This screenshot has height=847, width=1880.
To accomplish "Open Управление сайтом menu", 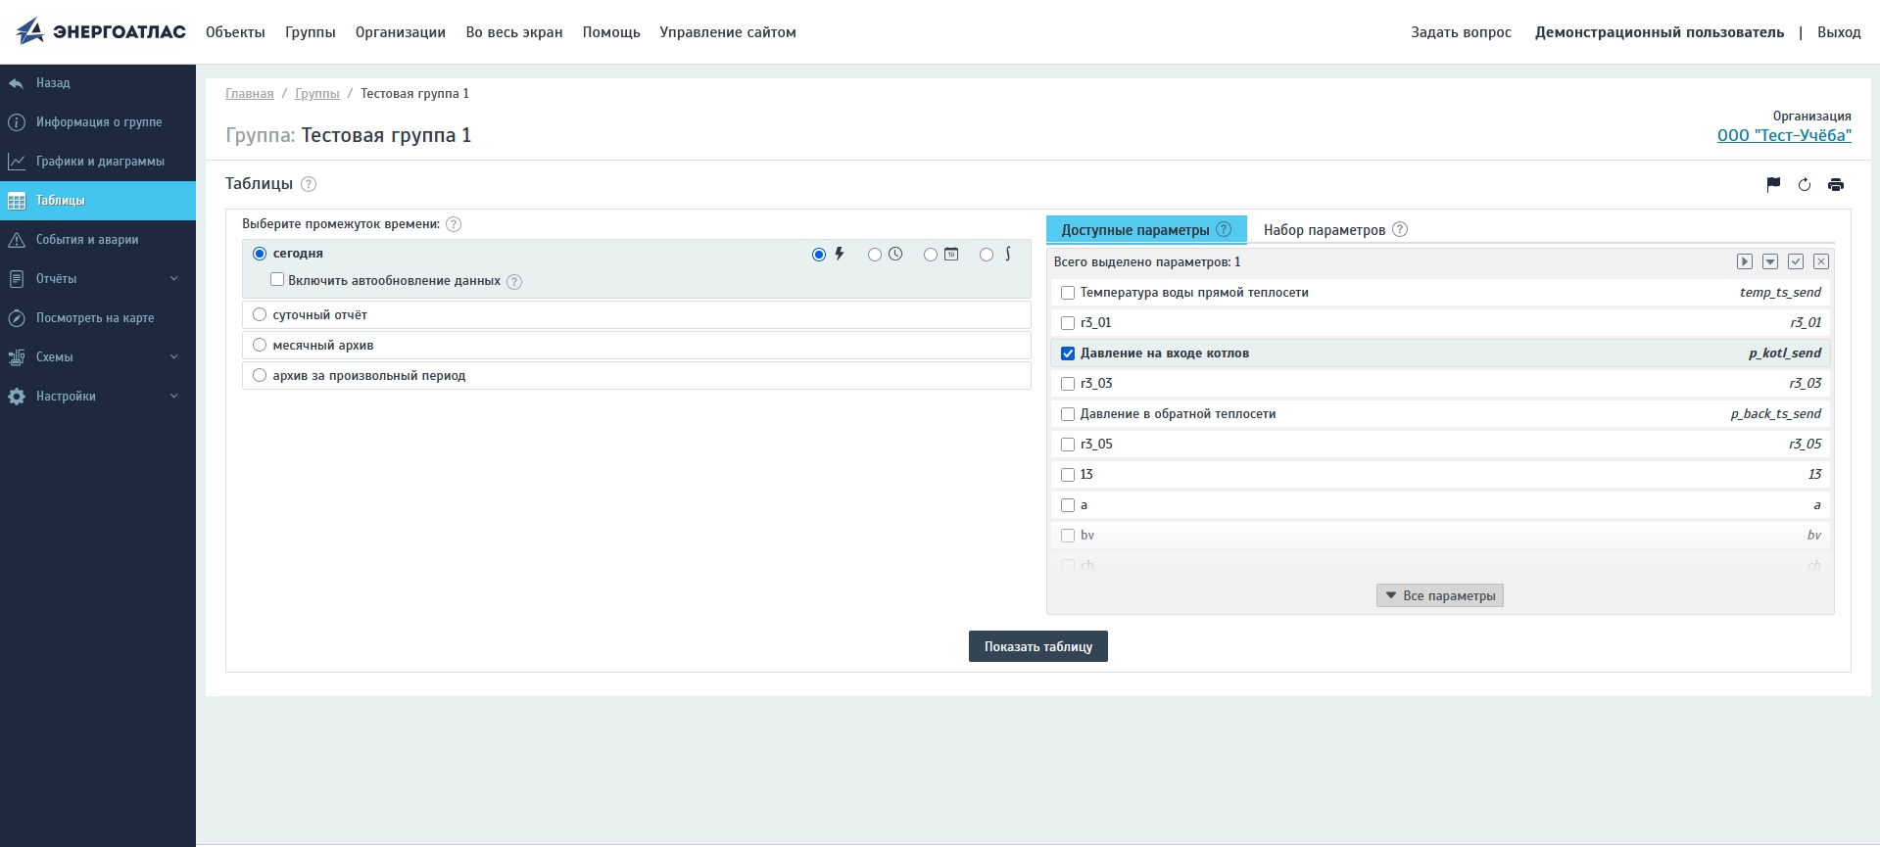I will coord(728,32).
